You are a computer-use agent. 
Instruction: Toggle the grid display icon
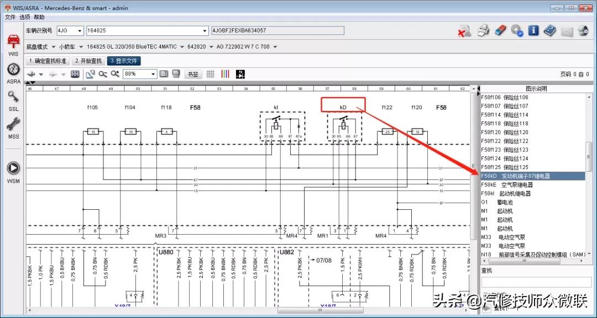coord(211,74)
